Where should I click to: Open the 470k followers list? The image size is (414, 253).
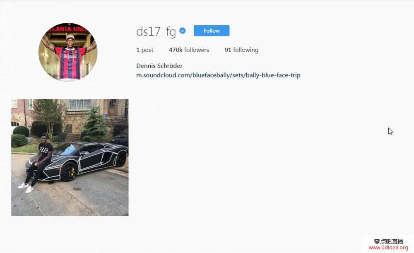tap(189, 50)
